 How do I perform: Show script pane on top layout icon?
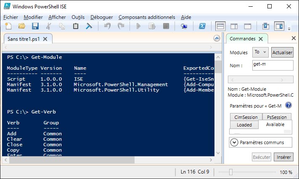[220, 26]
